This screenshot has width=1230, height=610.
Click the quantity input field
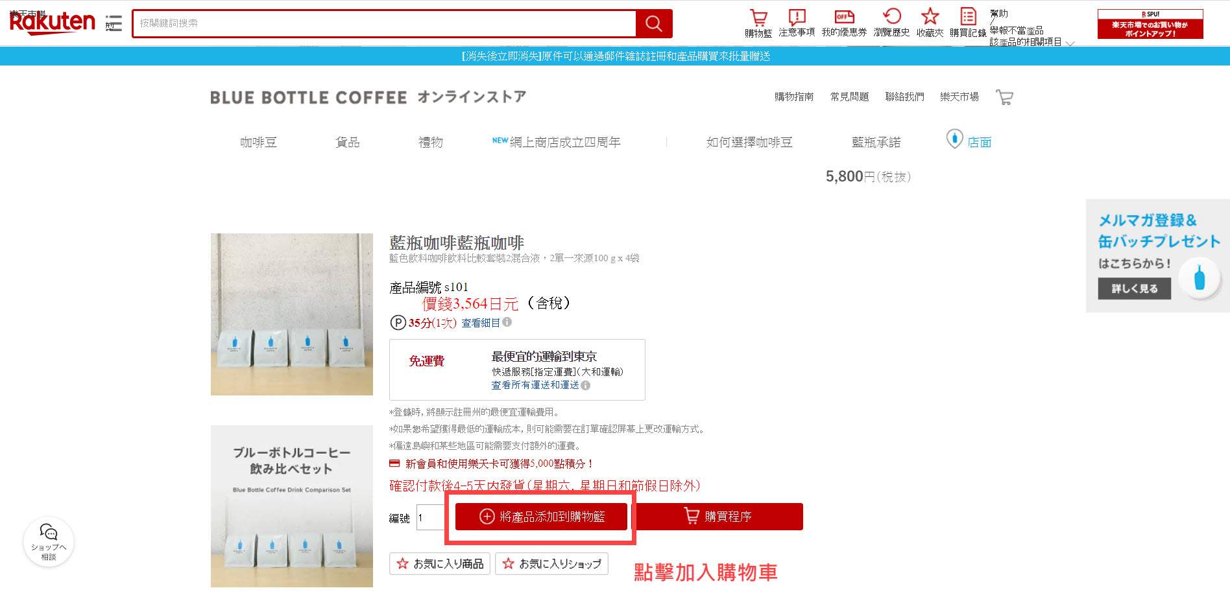pos(430,517)
